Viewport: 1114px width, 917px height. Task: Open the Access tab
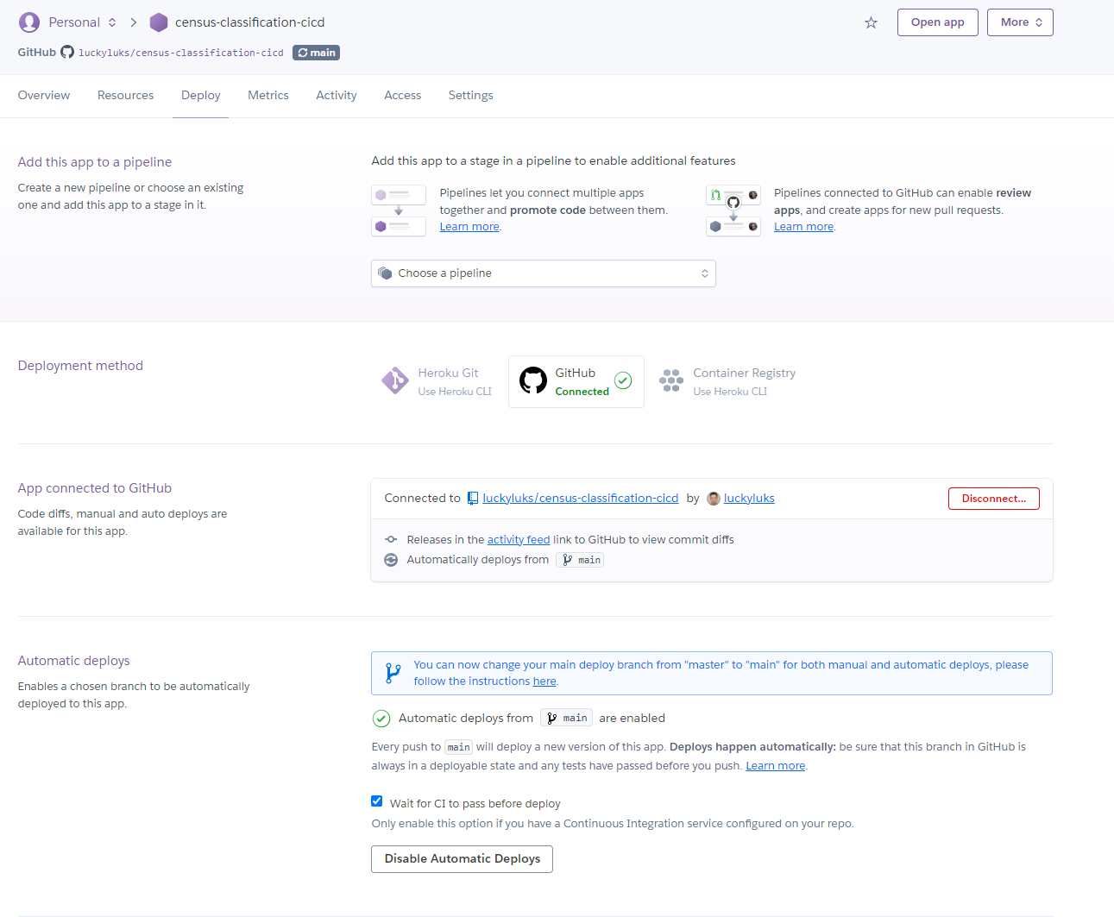click(403, 96)
